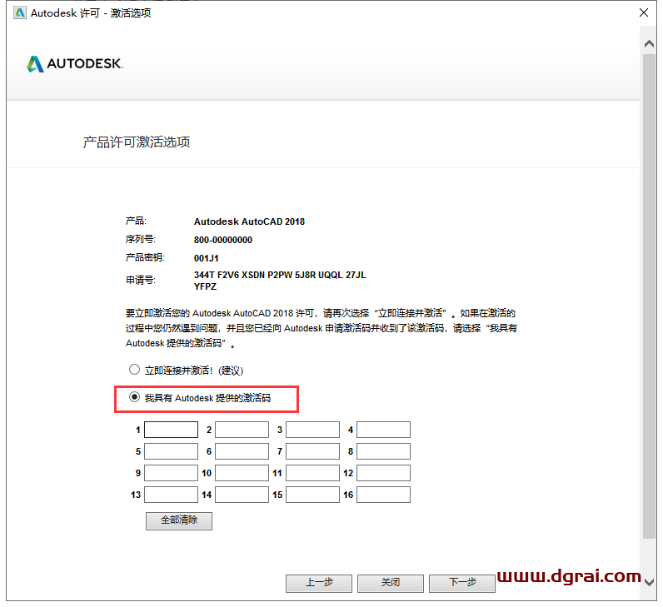Focus activation code field 2
Viewport: 663px width, 607px height.
(x=242, y=430)
